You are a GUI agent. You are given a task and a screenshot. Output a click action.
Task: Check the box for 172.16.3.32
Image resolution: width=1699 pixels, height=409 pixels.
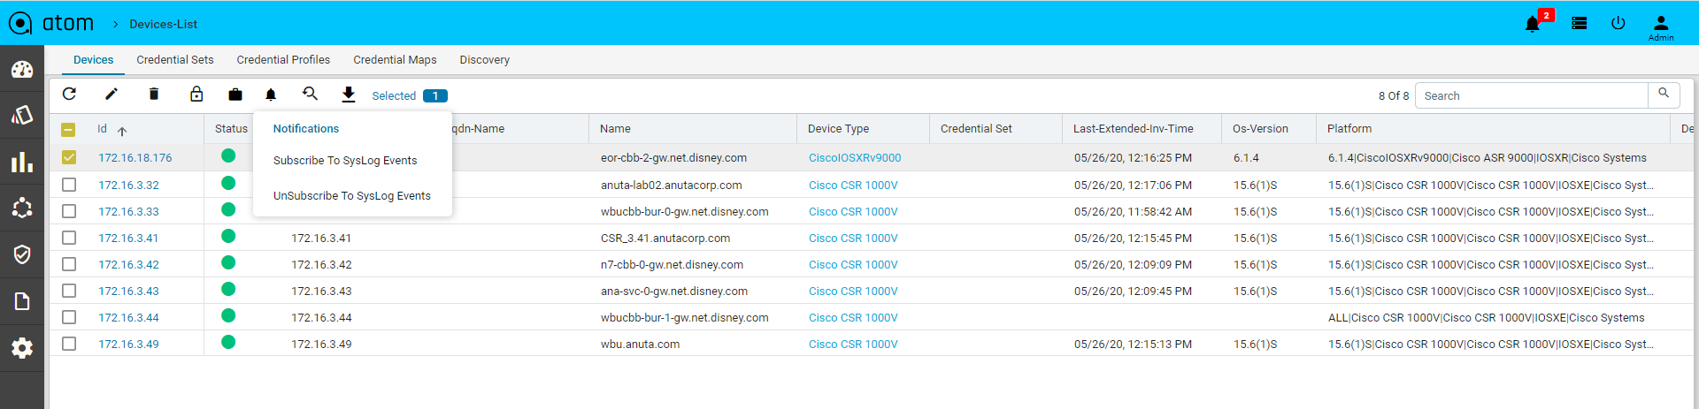69,185
